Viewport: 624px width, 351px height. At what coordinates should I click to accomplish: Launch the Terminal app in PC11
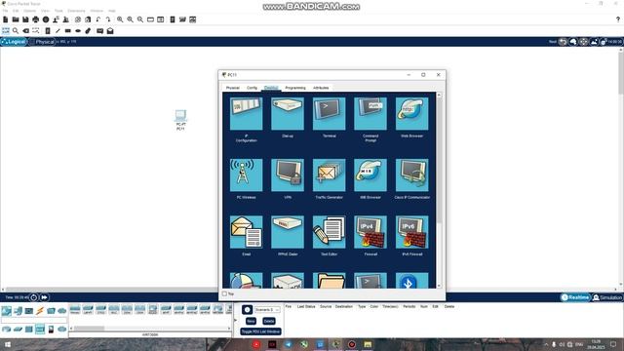coord(330,114)
